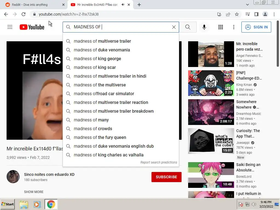Expand description with SHOW MORE
Image resolution: width=280 pixels, height=210 pixels.
click(x=34, y=192)
